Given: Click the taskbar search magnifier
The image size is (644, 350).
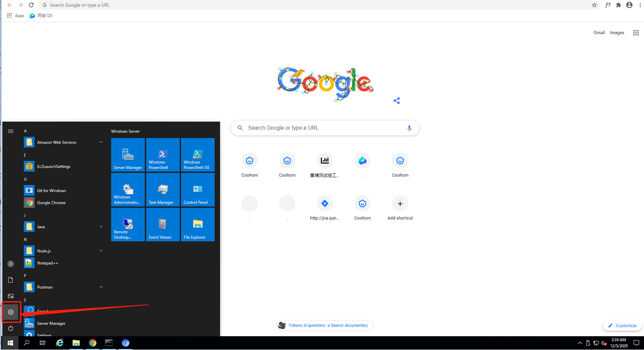Looking at the screenshot, I should [x=27, y=343].
